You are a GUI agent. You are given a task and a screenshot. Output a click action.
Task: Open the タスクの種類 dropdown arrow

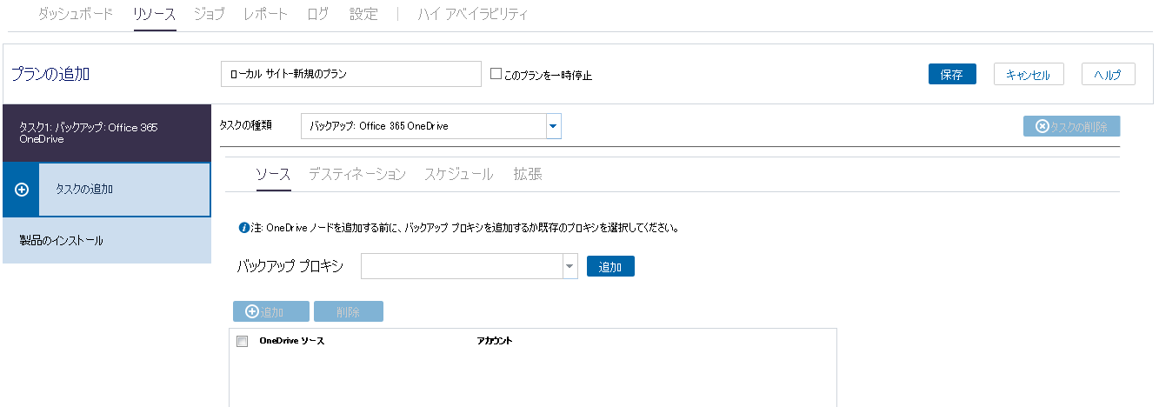553,126
